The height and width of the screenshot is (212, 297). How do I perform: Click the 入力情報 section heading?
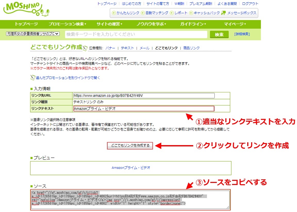click(42, 89)
